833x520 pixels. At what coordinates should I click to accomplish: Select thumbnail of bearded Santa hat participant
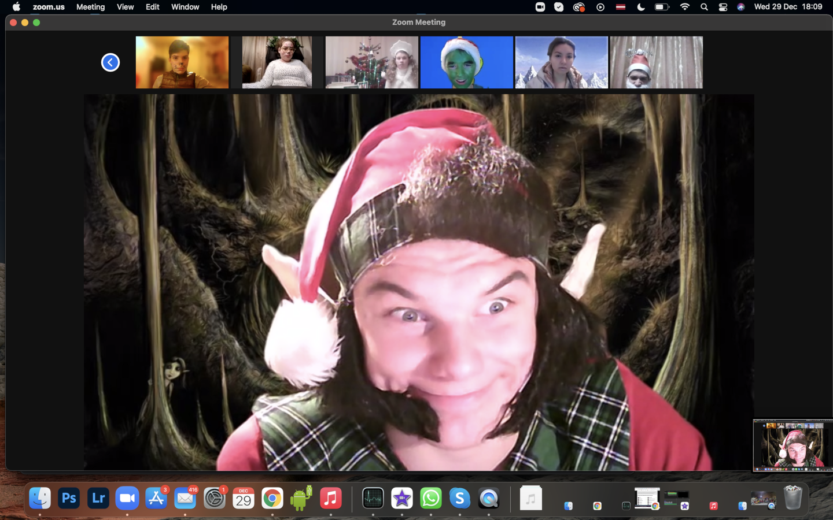(x=657, y=62)
